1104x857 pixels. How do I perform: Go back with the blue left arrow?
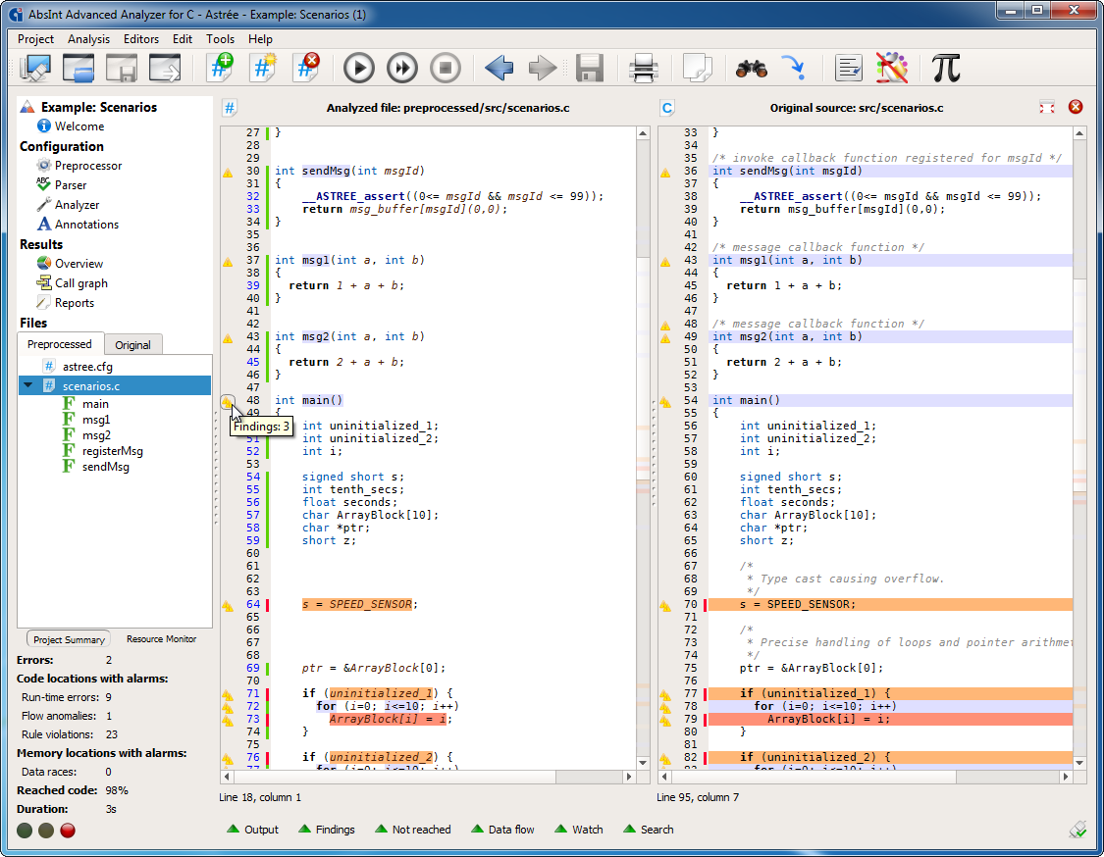click(499, 69)
